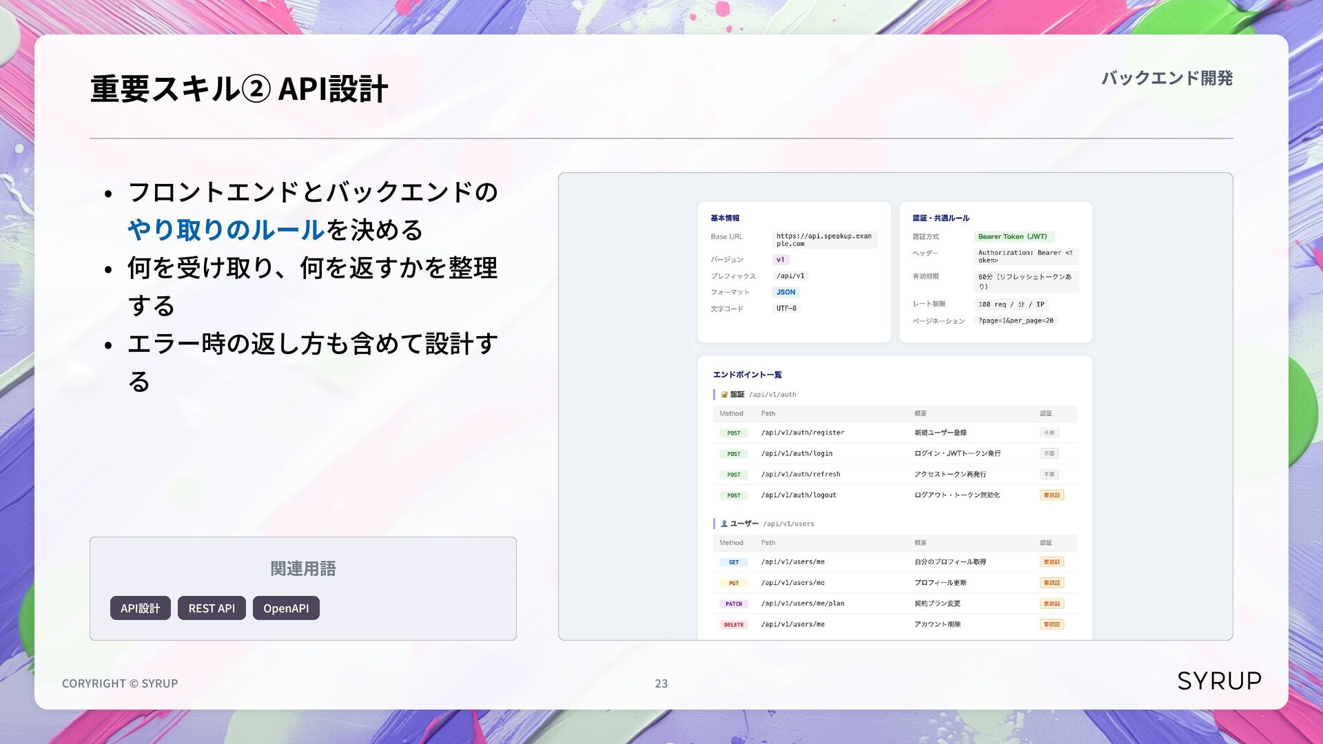
Task: Click the Base URL value https://api.speakup.example.com
Action: coord(824,240)
